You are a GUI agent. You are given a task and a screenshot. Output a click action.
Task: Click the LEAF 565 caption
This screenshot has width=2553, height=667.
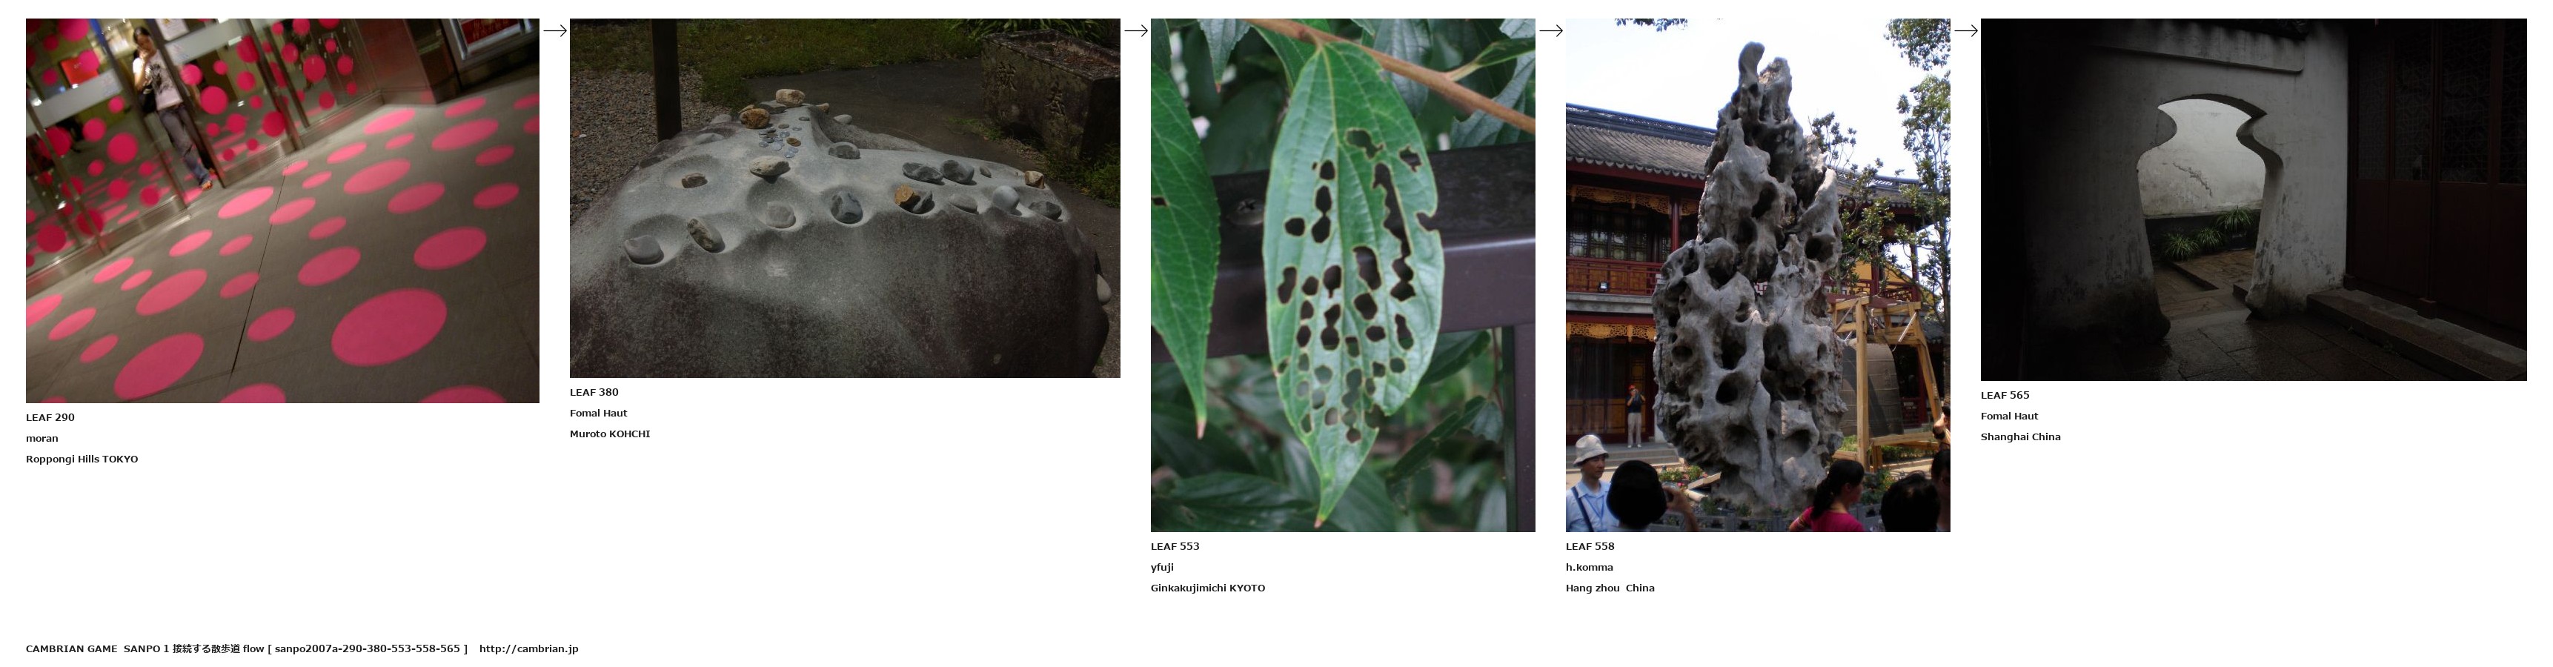pos(2005,396)
